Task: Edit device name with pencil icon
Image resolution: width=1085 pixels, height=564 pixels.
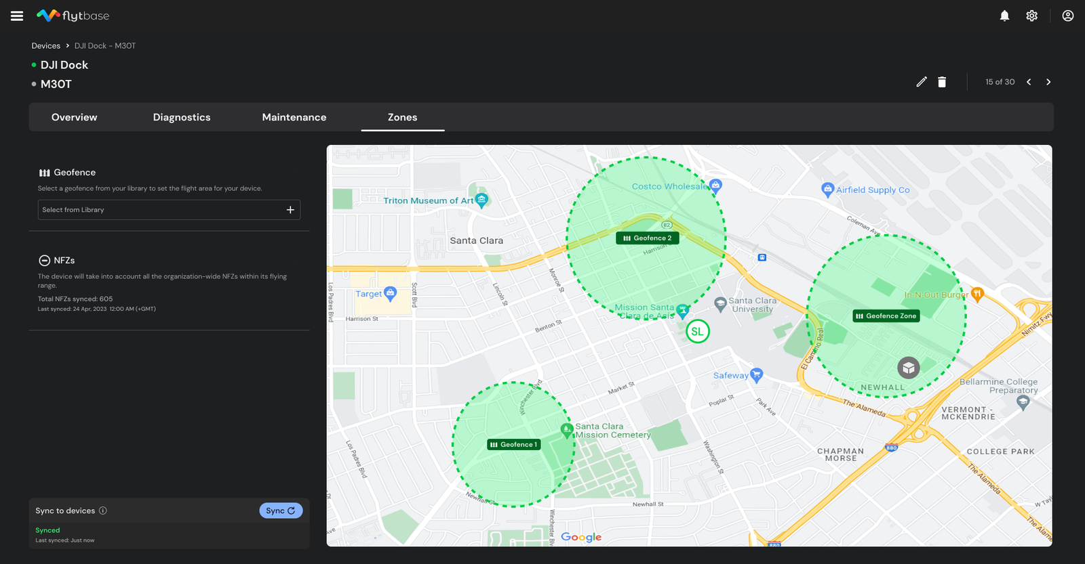Action: pos(921,82)
